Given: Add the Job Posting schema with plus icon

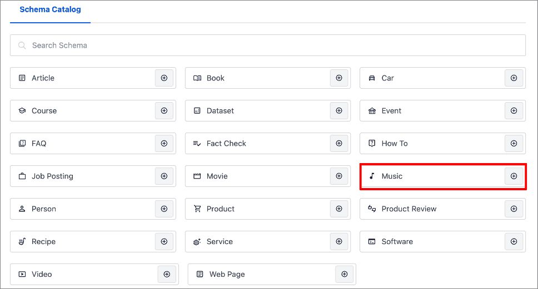Looking at the screenshot, I should pos(164,176).
